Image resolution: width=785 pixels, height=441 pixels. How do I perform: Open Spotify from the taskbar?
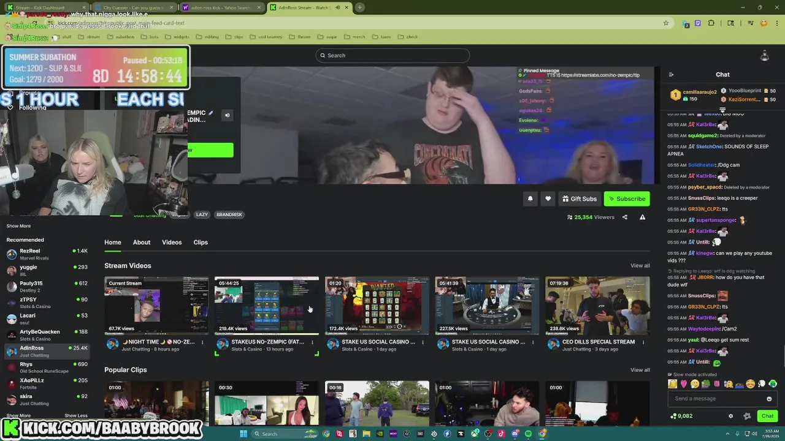(x=529, y=434)
